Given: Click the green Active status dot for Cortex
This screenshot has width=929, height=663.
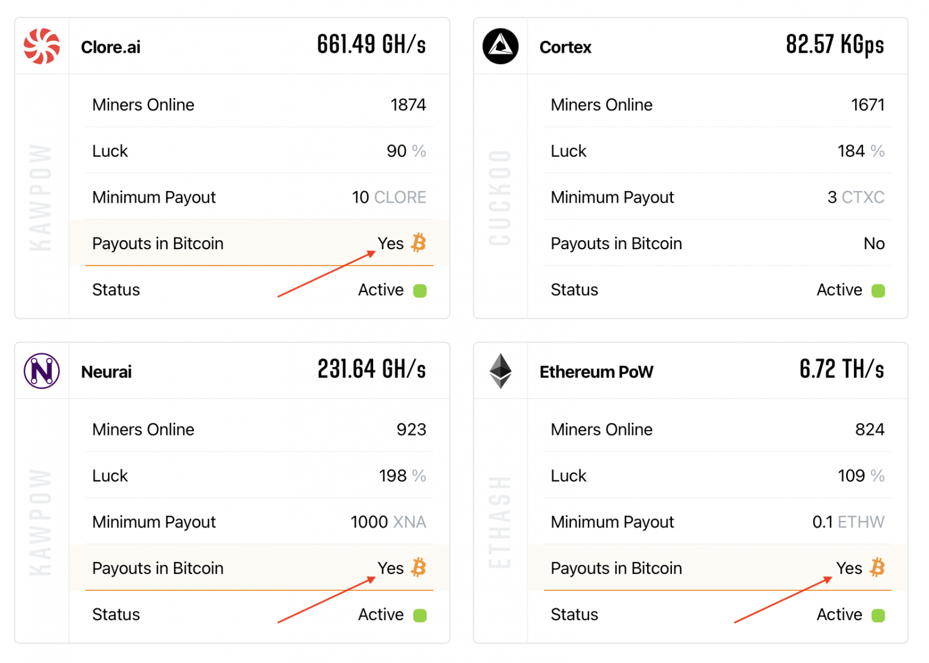Looking at the screenshot, I should (x=878, y=290).
